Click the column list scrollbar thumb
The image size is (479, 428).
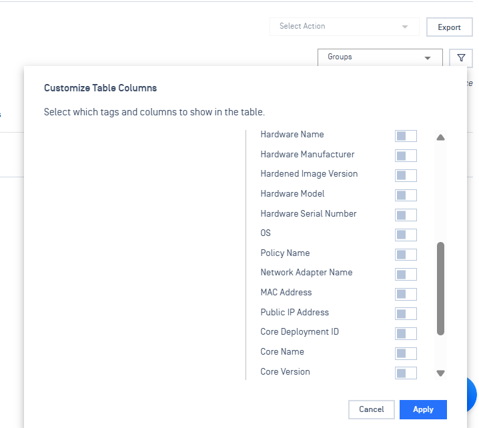click(440, 288)
